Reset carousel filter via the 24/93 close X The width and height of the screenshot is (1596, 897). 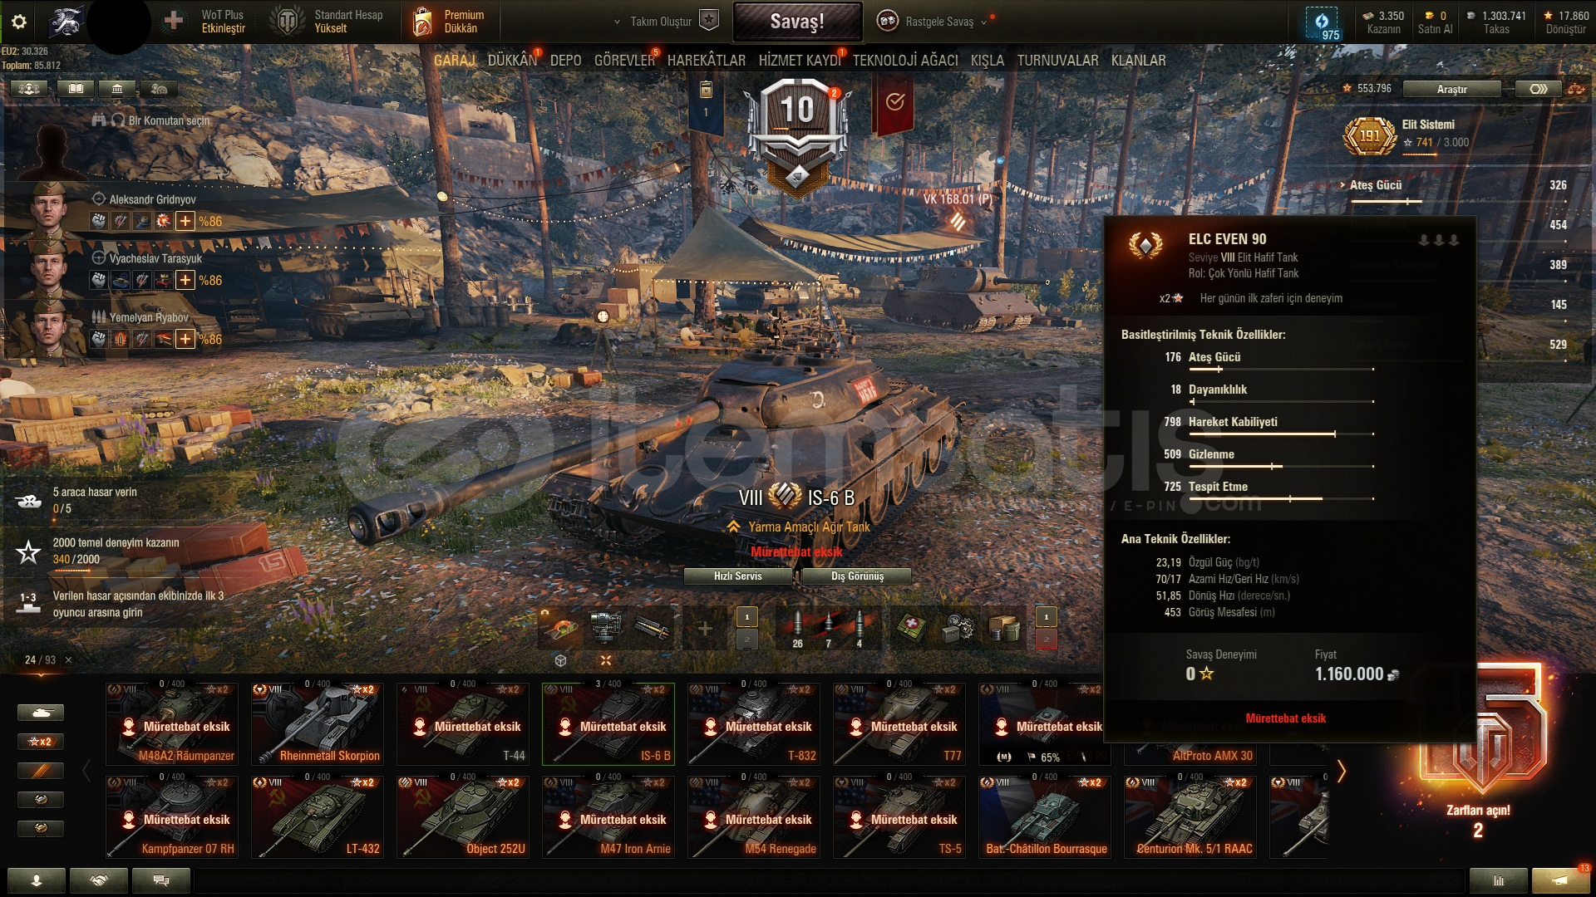68,659
